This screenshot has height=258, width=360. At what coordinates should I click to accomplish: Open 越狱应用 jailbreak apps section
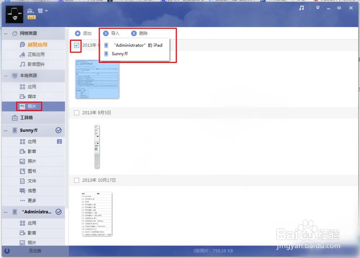37,45
